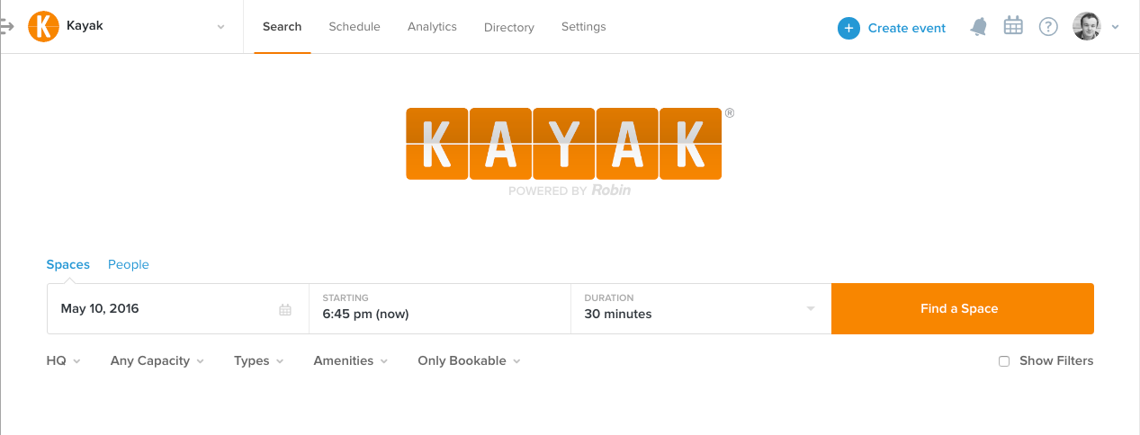Click the orange Kayak organization logo icon

43,27
